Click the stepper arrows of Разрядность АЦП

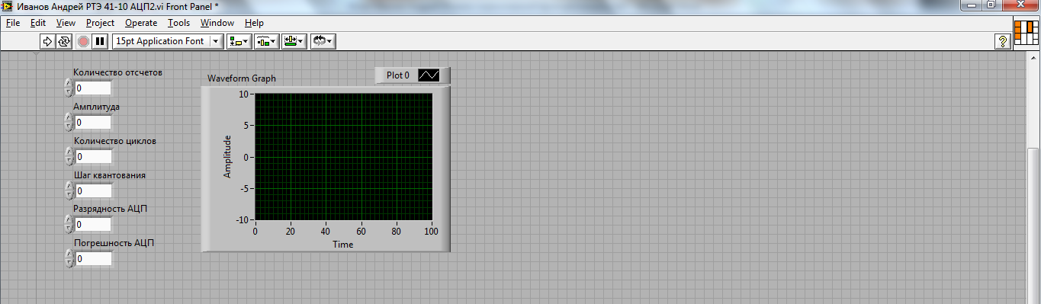[x=69, y=225]
